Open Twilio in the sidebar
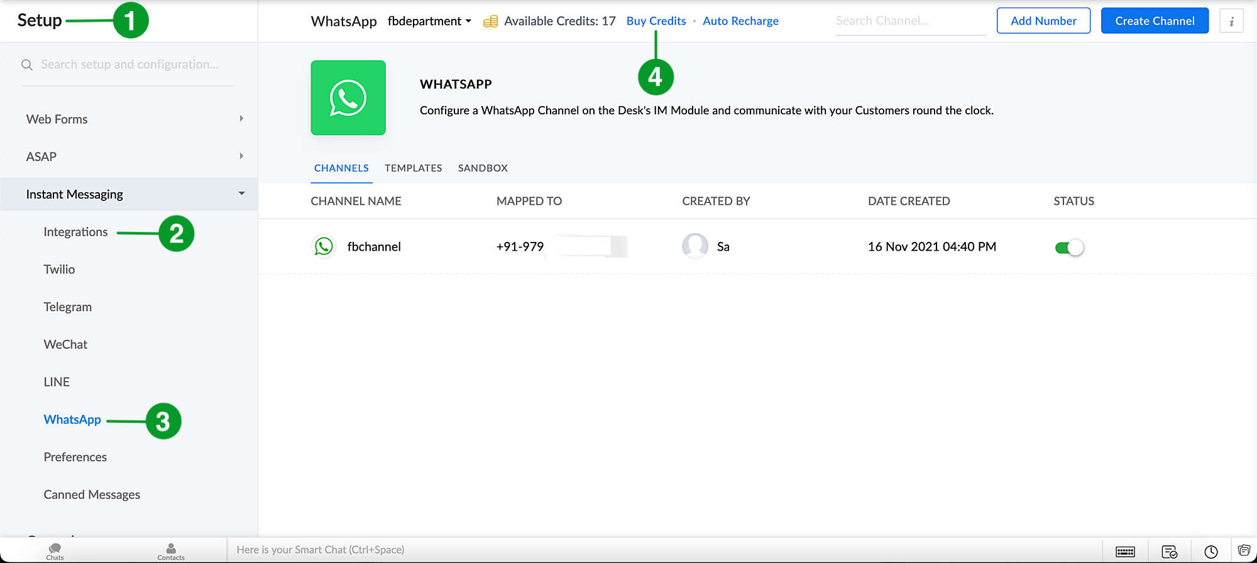The image size is (1257, 563). click(x=59, y=270)
